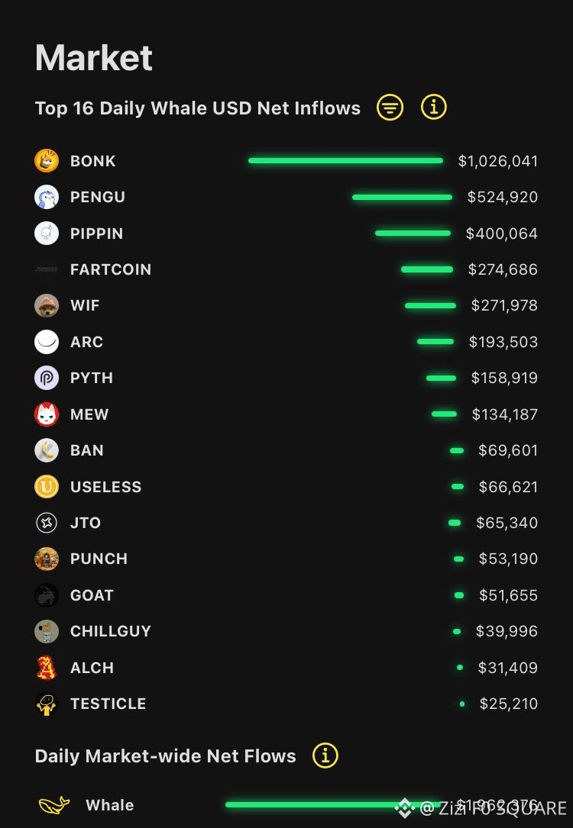Tap the MEW cat icon
Screen dimensions: 573x828
47,414
